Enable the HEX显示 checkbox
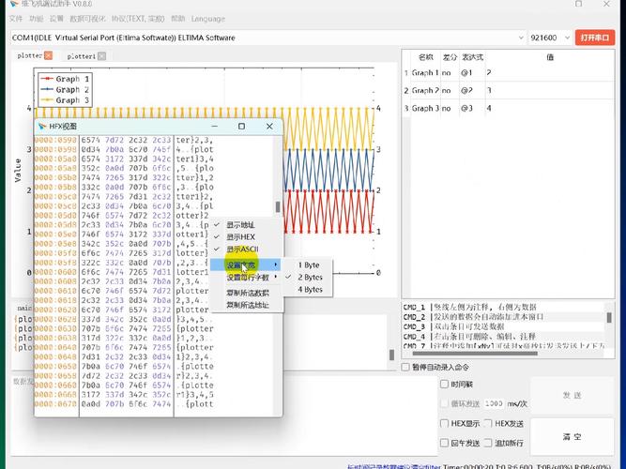Image resolution: width=626 pixels, height=469 pixels. [x=444, y=423]
